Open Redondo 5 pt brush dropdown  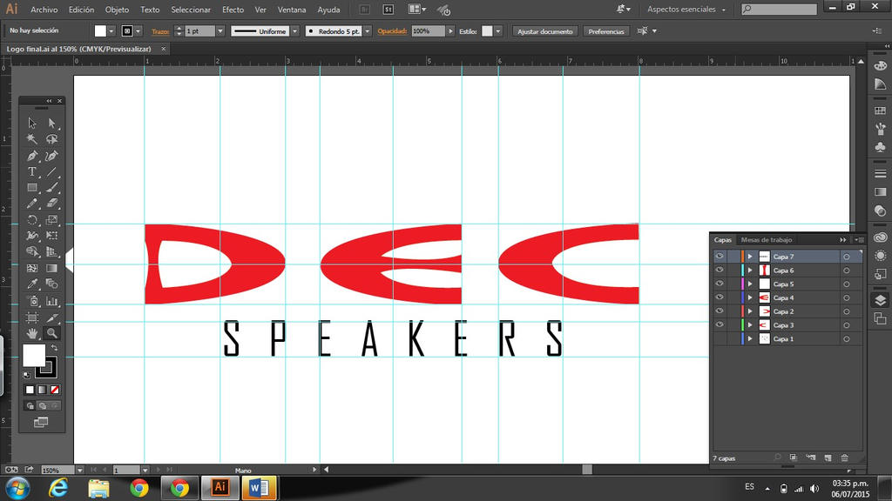368,31
